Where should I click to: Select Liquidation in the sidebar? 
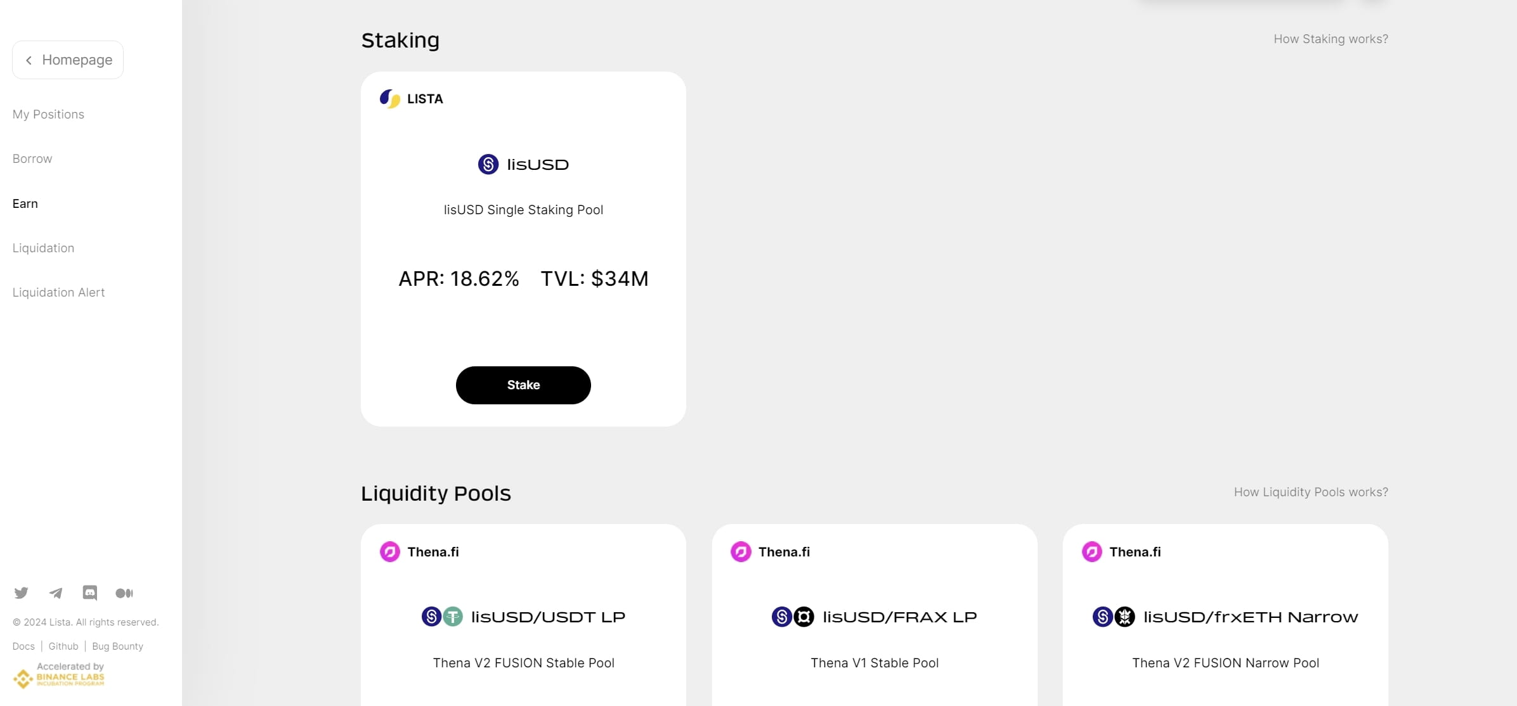(x=43, y=248)
